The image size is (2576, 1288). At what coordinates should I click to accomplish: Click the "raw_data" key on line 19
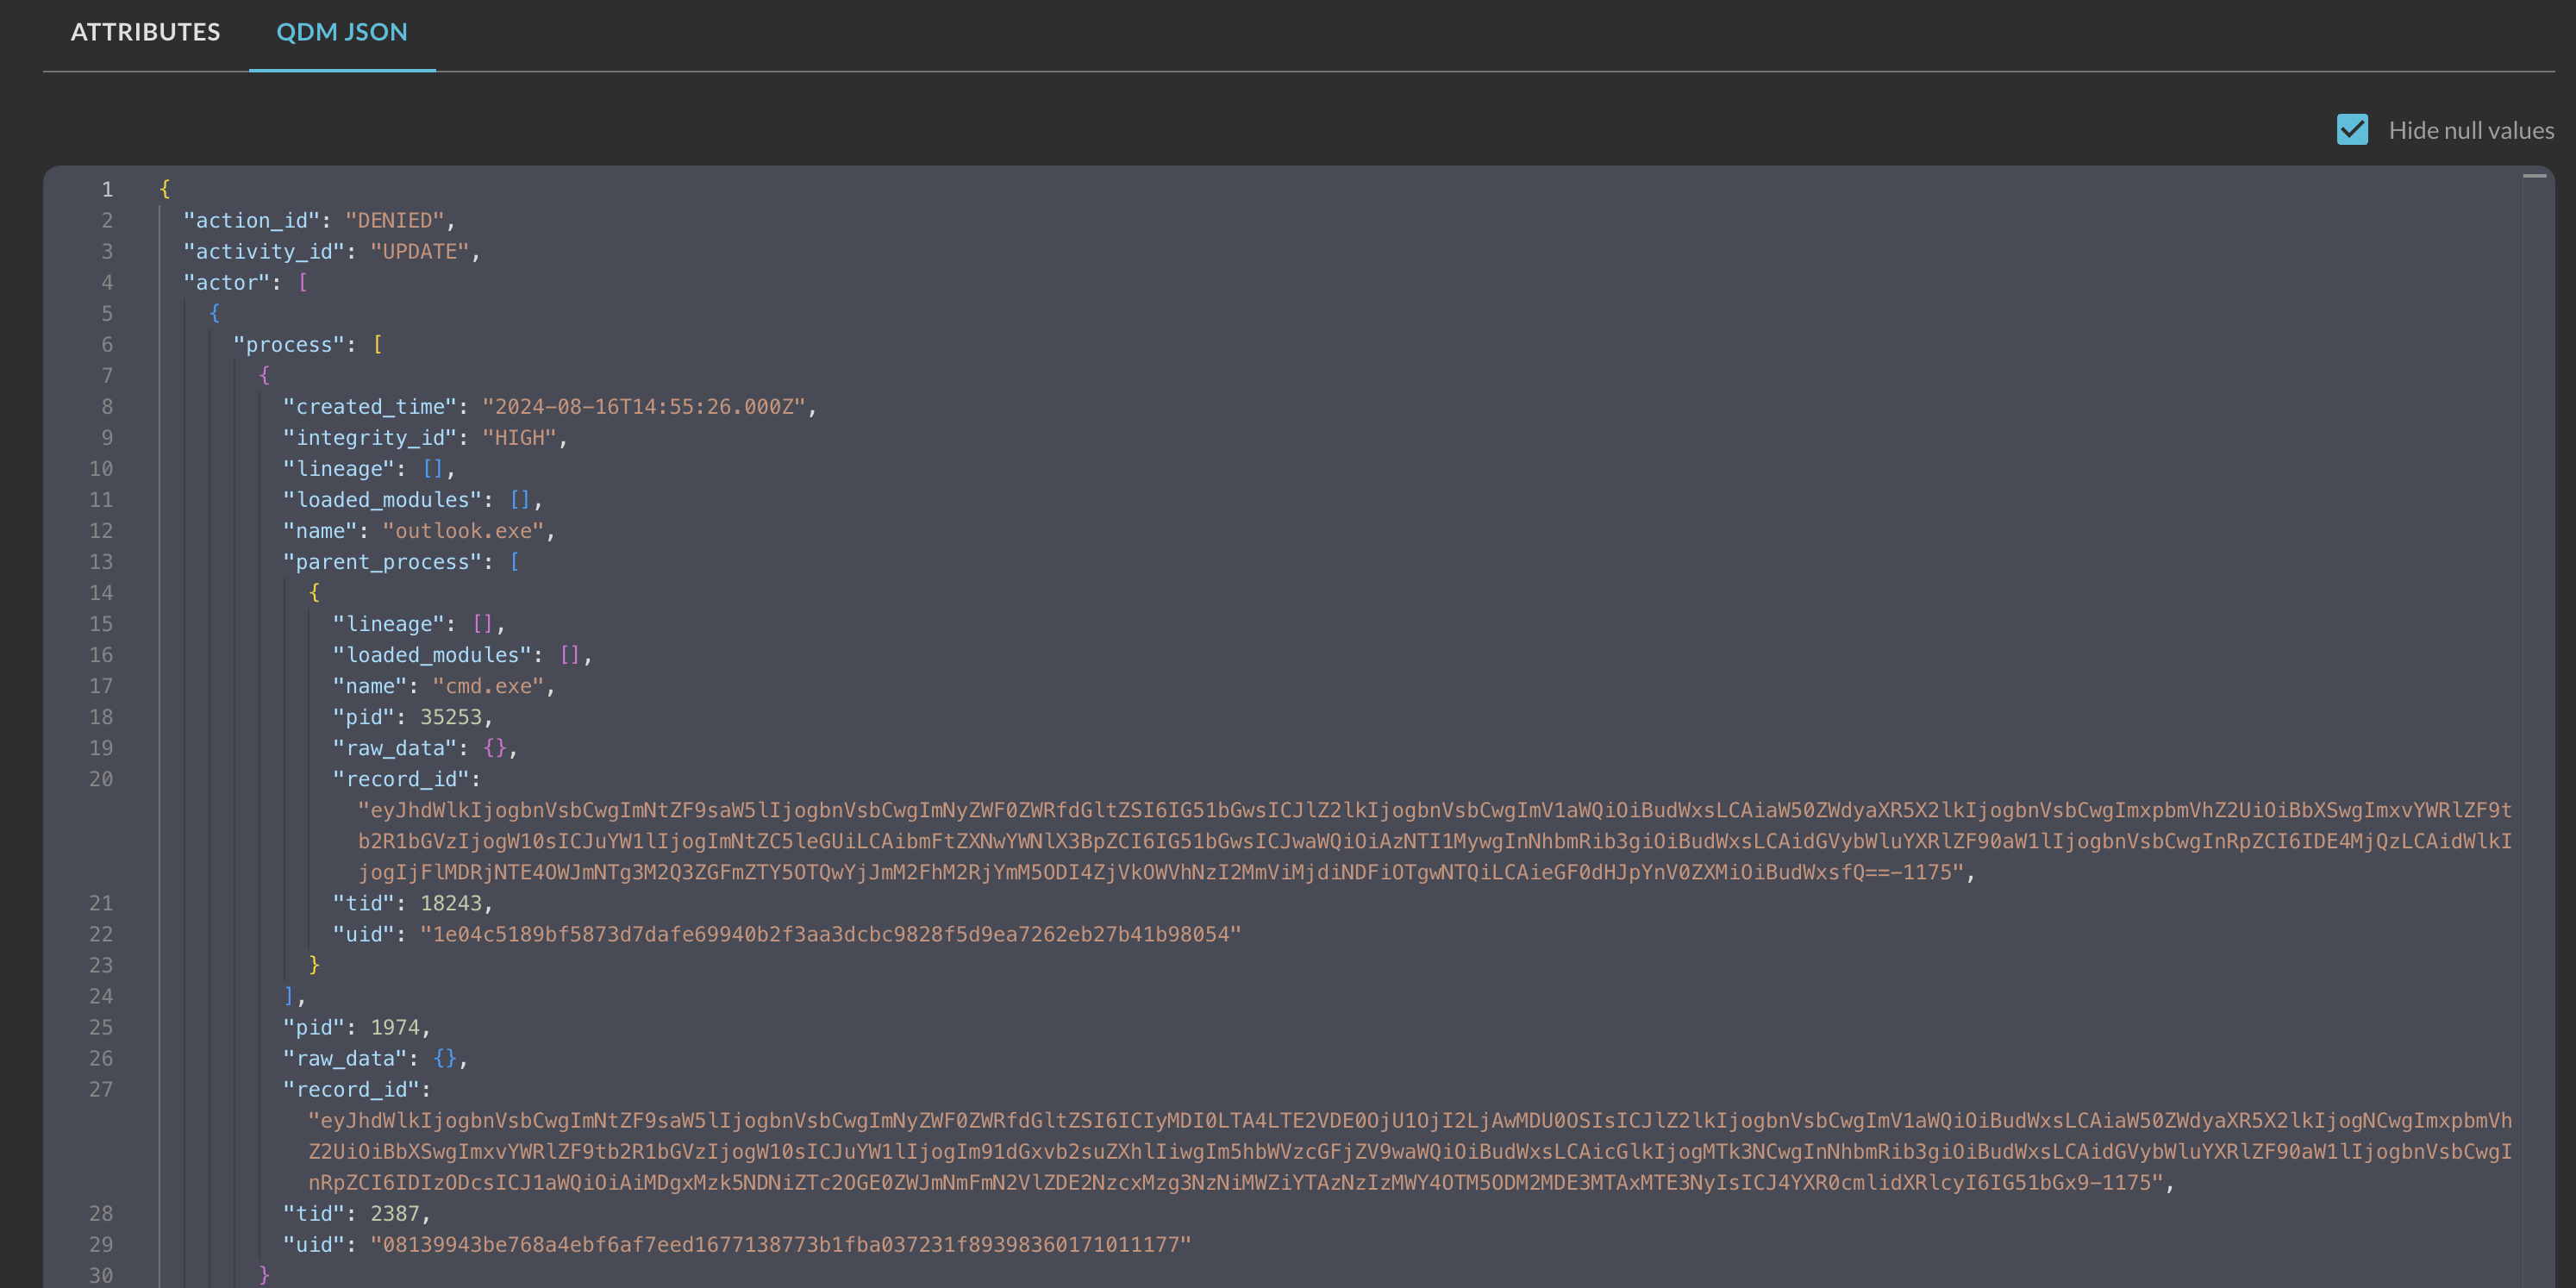pos(395,748)
